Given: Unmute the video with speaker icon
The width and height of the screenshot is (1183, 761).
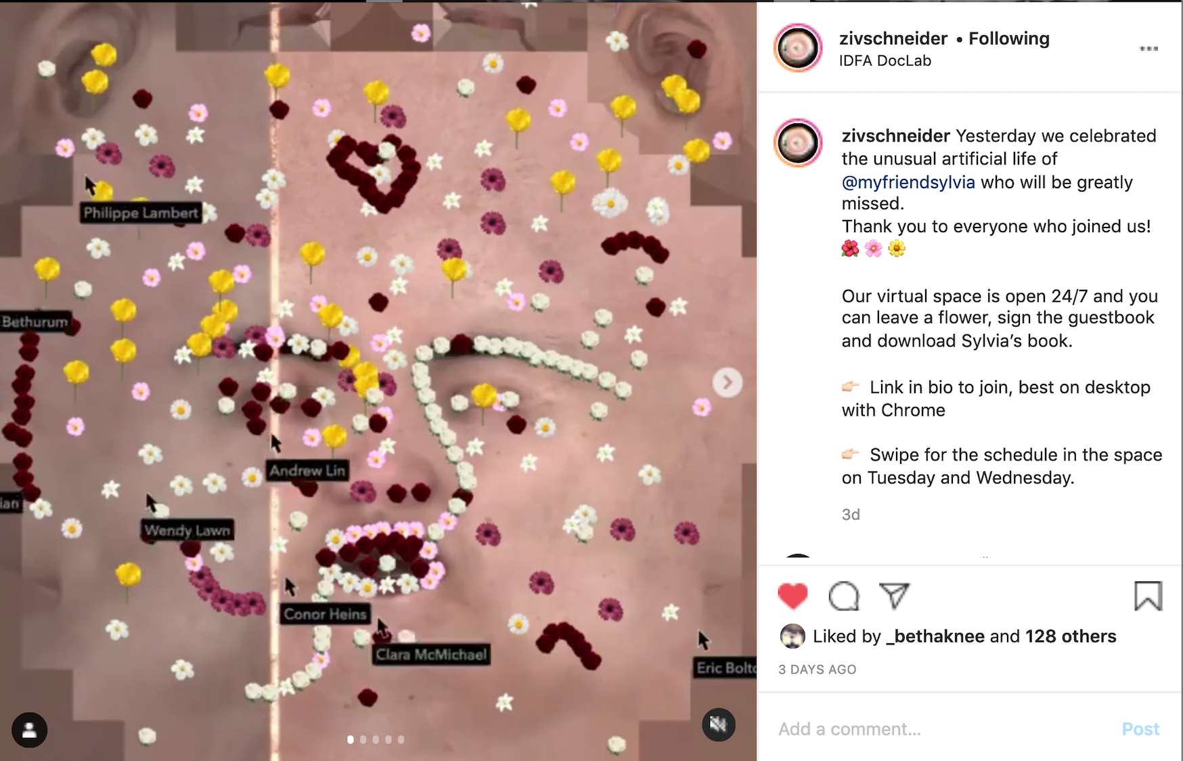Looking at the screenshot, I should (718, 724).
